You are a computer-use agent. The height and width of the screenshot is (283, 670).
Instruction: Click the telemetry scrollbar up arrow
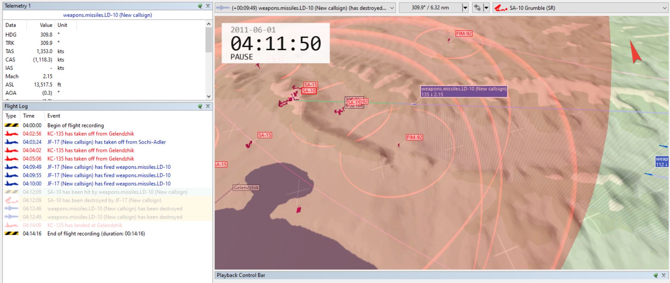tap(209, 24)
